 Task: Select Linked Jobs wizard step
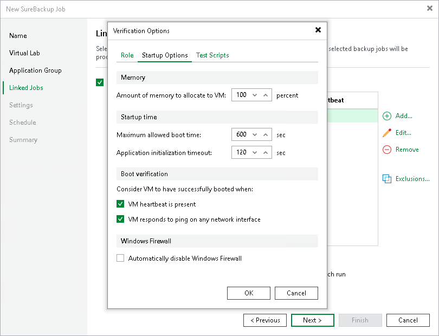coord(26,88)
